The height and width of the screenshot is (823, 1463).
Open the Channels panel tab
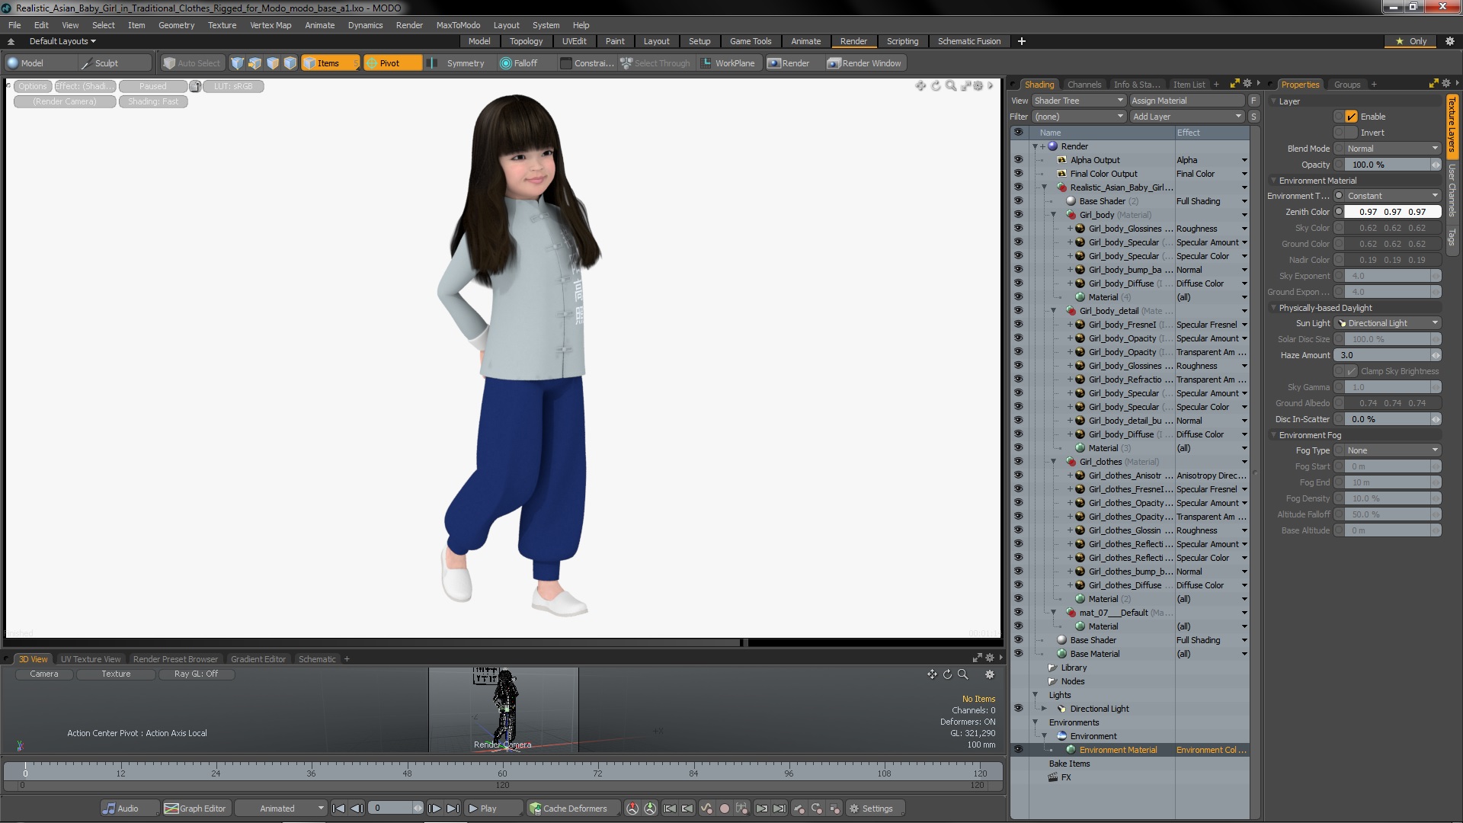point(1084,85)
